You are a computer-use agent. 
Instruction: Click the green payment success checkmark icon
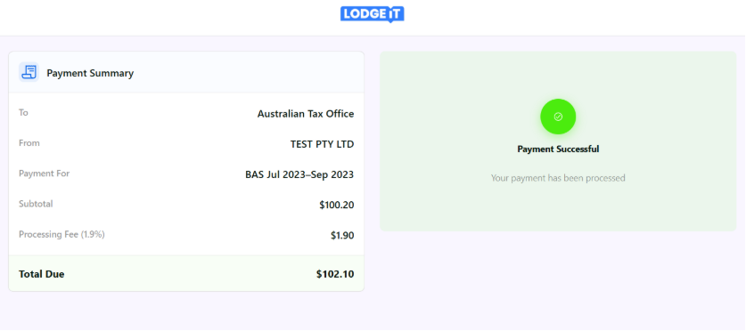558,117
